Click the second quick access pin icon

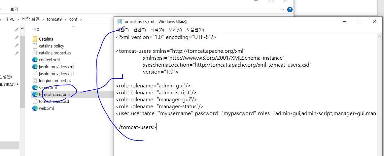pyautogui.click(x=17, y=37)
